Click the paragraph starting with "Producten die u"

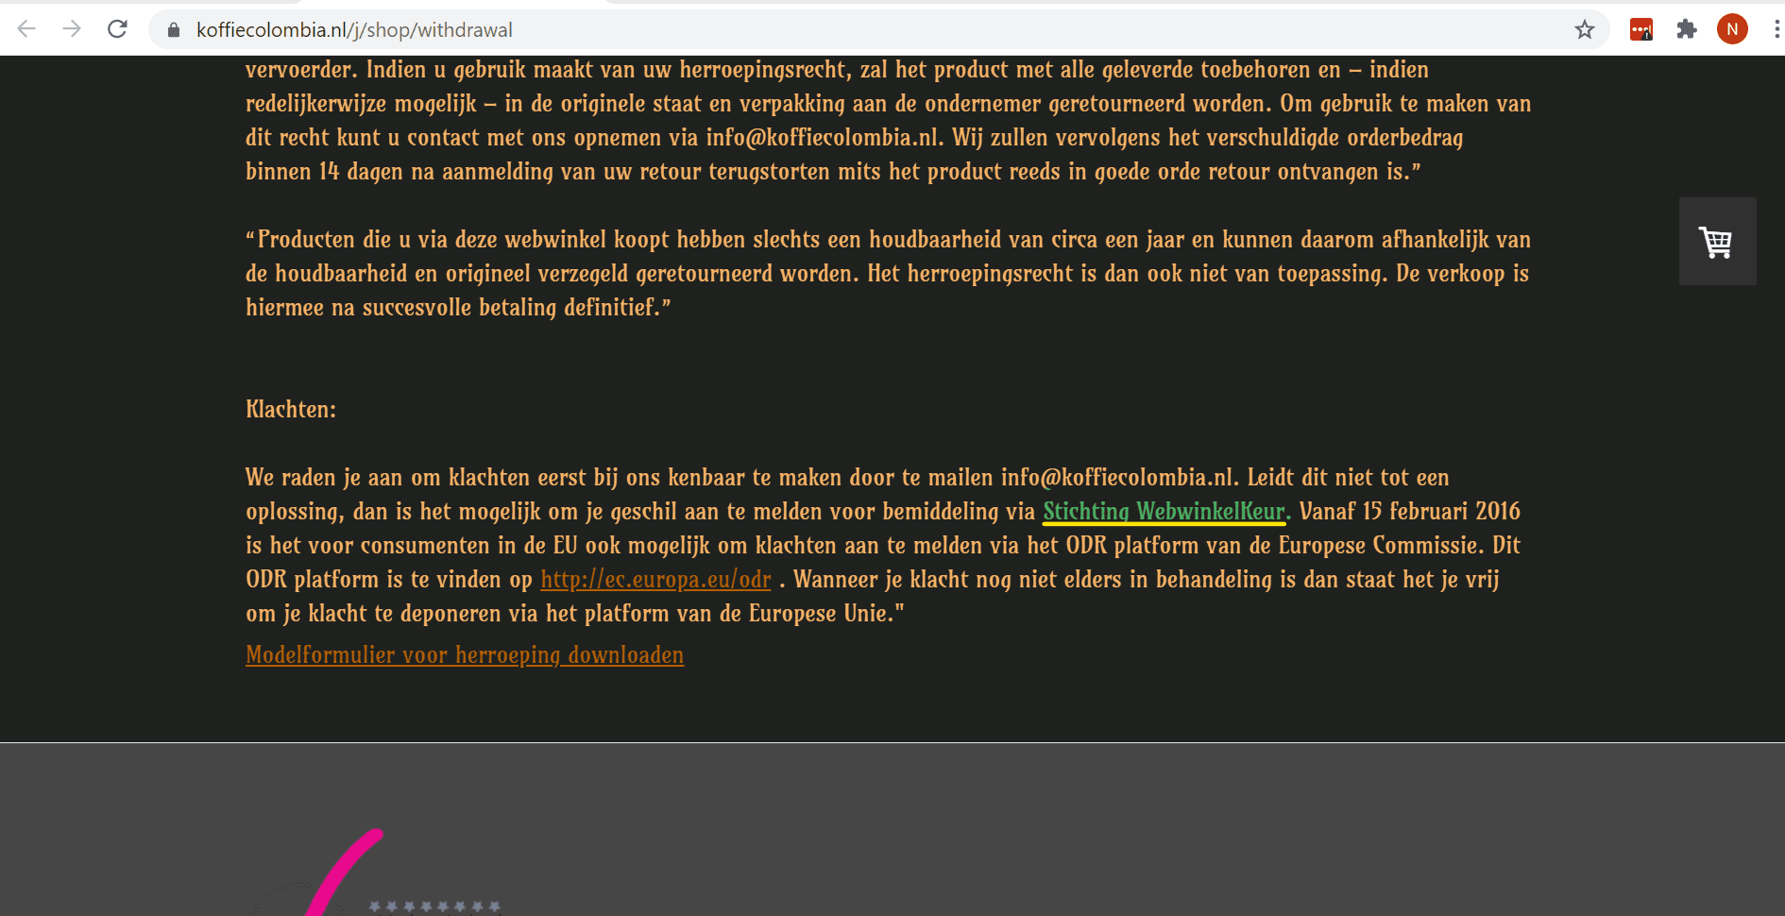[x=888, y=274]
